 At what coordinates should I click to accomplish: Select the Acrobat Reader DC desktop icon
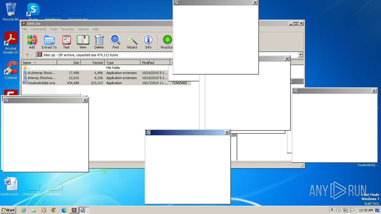click(11, 43)
